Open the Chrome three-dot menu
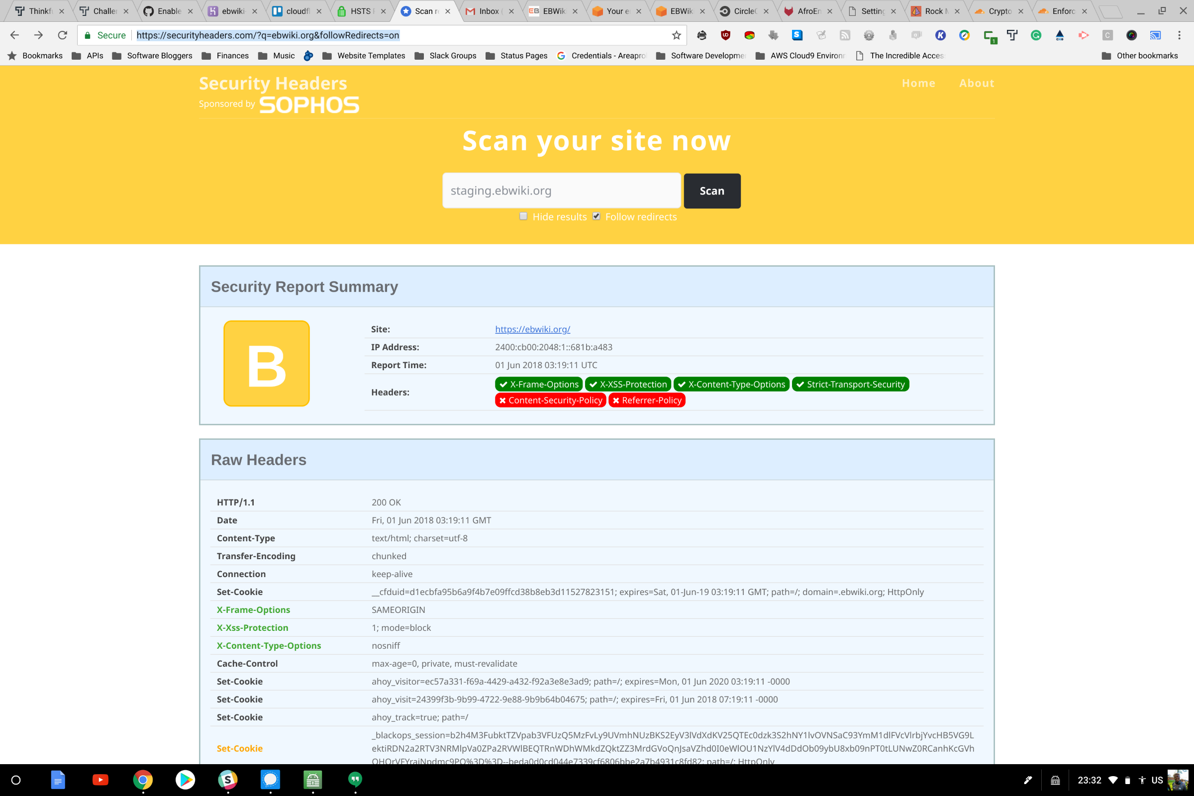This screenshot has height=796, width=1194. click(1180, 35)
